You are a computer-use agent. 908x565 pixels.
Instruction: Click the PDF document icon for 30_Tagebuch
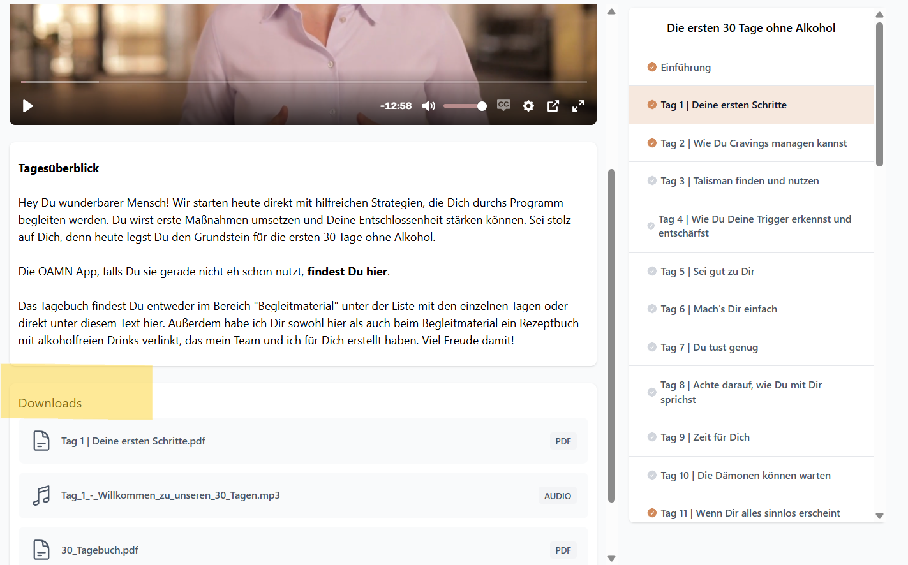click(x=41, y=550)
